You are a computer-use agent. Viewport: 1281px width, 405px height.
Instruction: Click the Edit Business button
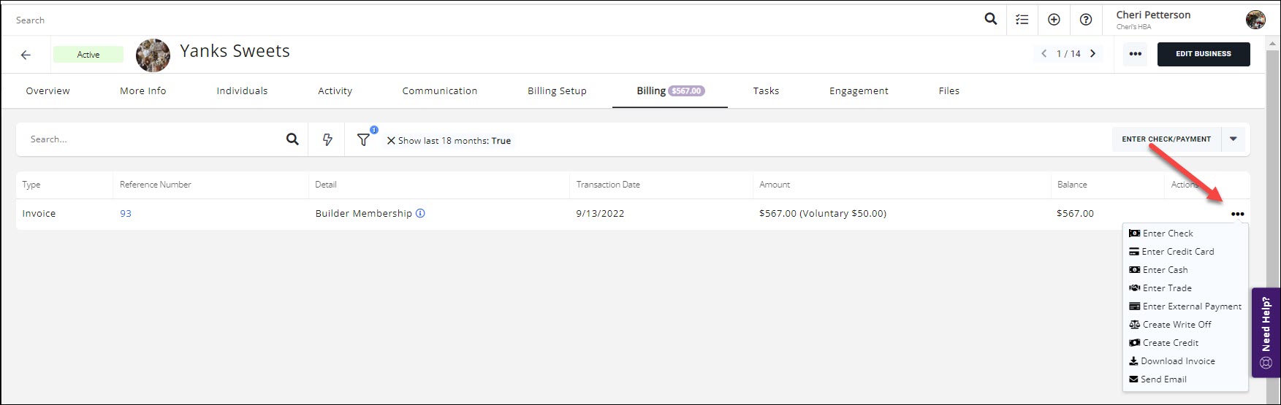pos(1203,54)
